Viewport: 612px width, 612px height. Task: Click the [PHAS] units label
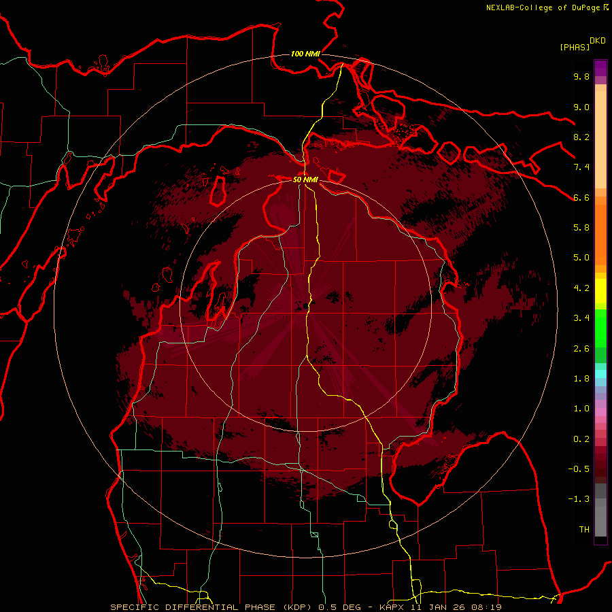coord(575,47)
